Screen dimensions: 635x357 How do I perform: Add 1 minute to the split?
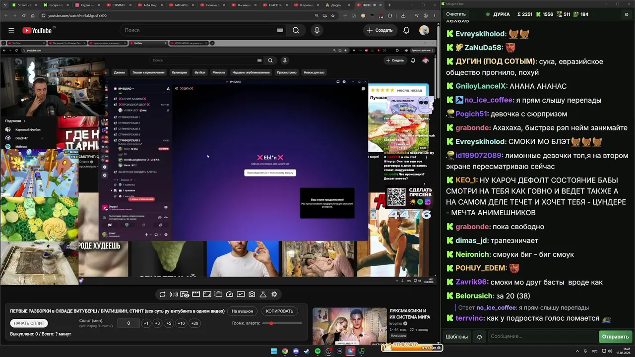(146, 323)
